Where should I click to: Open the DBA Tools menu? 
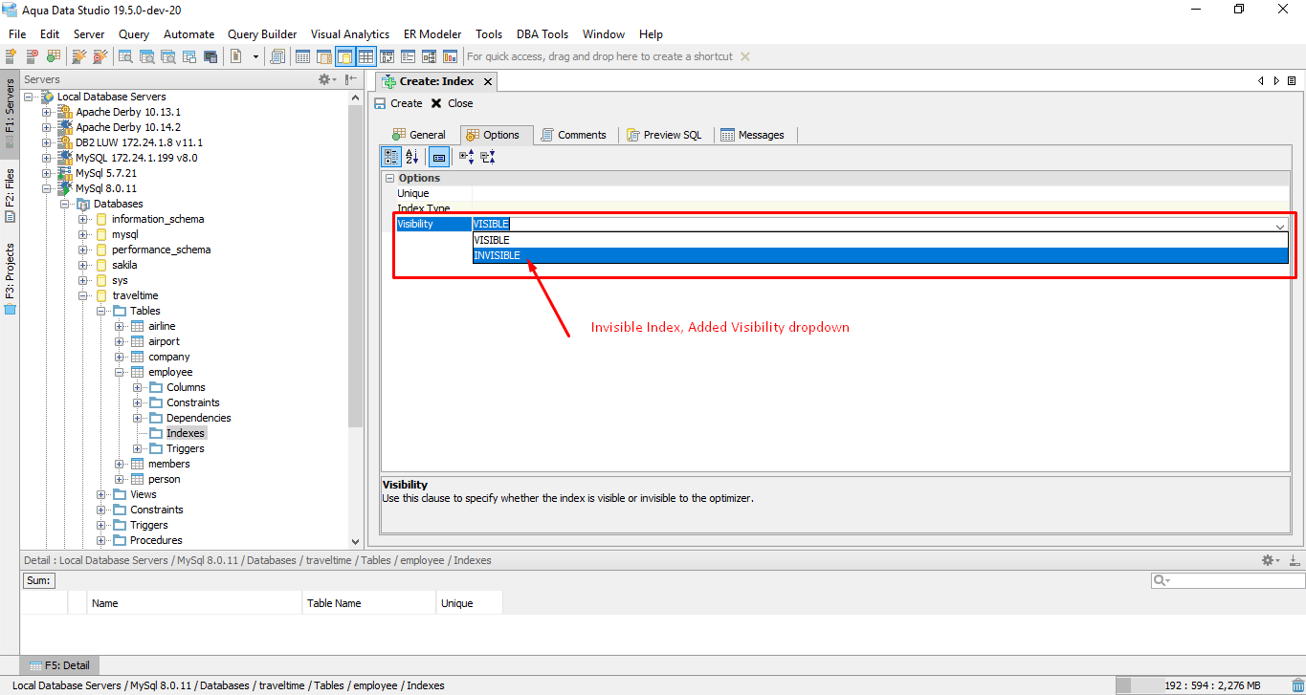point(542,33)
